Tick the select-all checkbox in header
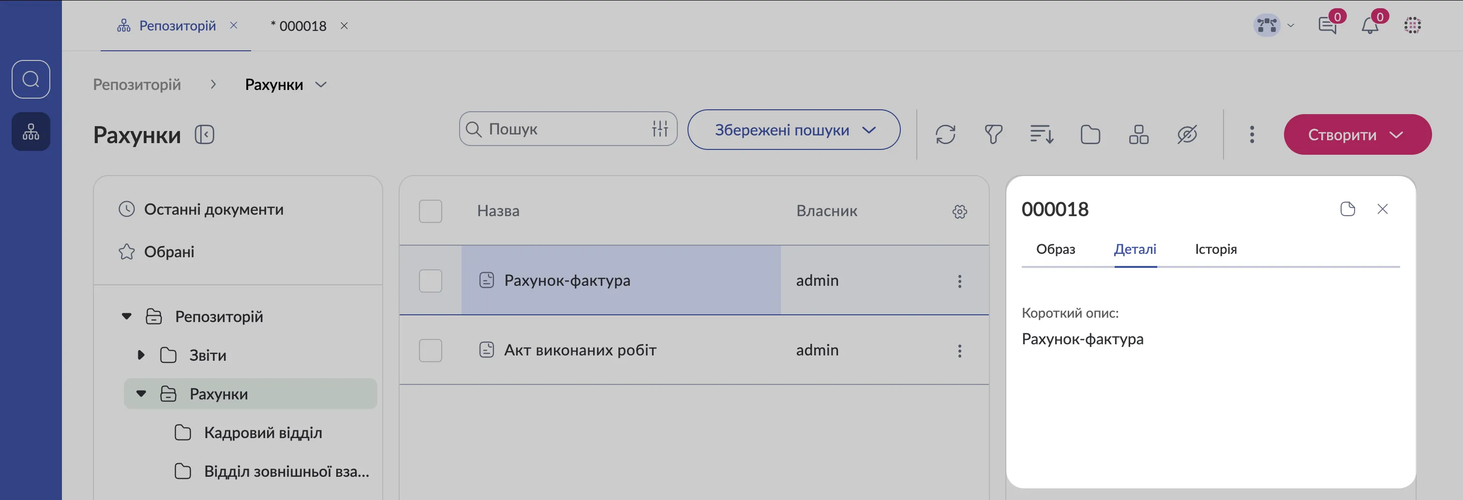 pyautogui.click(x=430, y=211)
